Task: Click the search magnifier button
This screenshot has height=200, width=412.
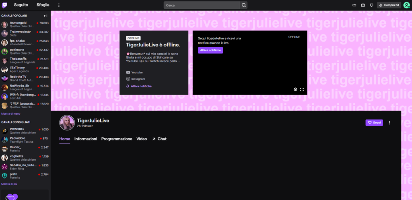Action: pos(243,5)
